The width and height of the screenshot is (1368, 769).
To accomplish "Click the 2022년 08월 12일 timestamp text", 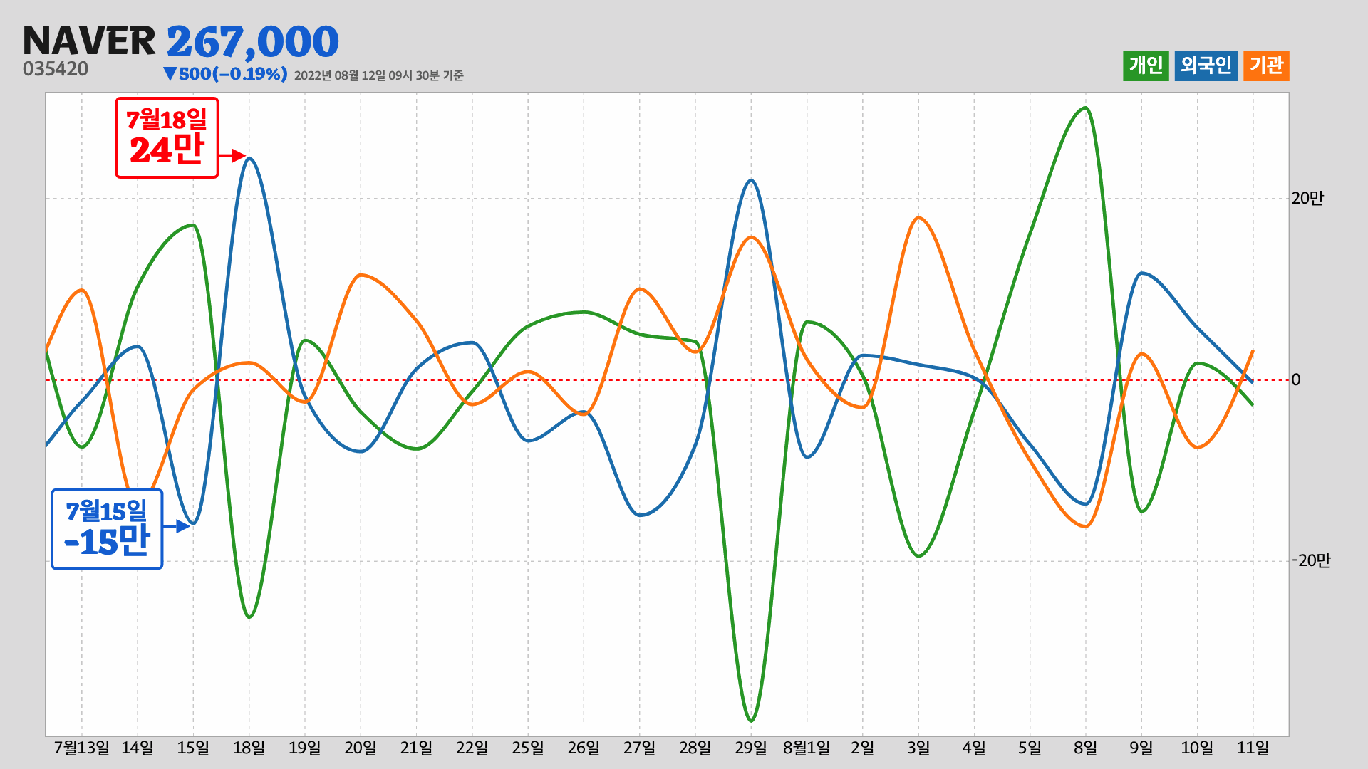I will click(379, 75).
